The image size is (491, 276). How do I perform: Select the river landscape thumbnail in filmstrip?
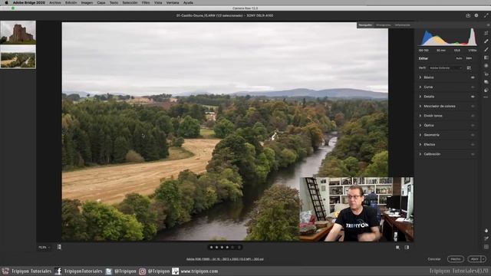18,57
